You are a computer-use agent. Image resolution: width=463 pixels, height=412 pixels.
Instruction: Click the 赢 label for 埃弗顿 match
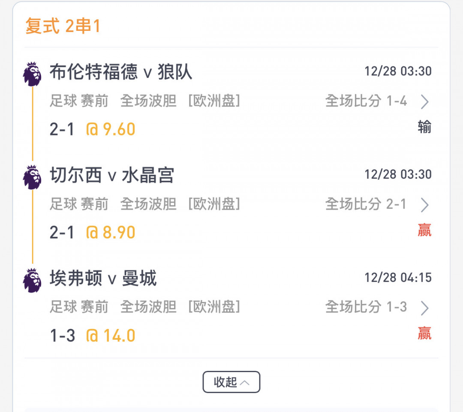424,333
